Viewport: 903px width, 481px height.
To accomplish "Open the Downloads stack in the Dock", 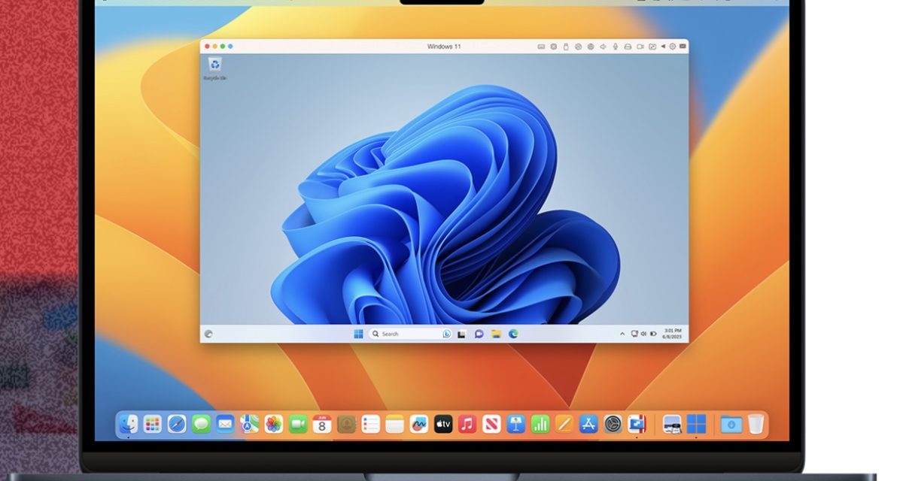I will pyautogui.click(x=731, y=424).
